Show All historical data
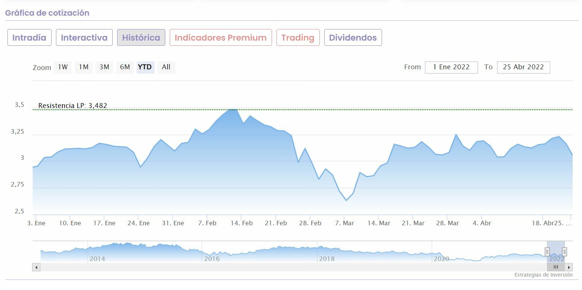The width and height of the screenshot is (582, 290). (166, 67)
